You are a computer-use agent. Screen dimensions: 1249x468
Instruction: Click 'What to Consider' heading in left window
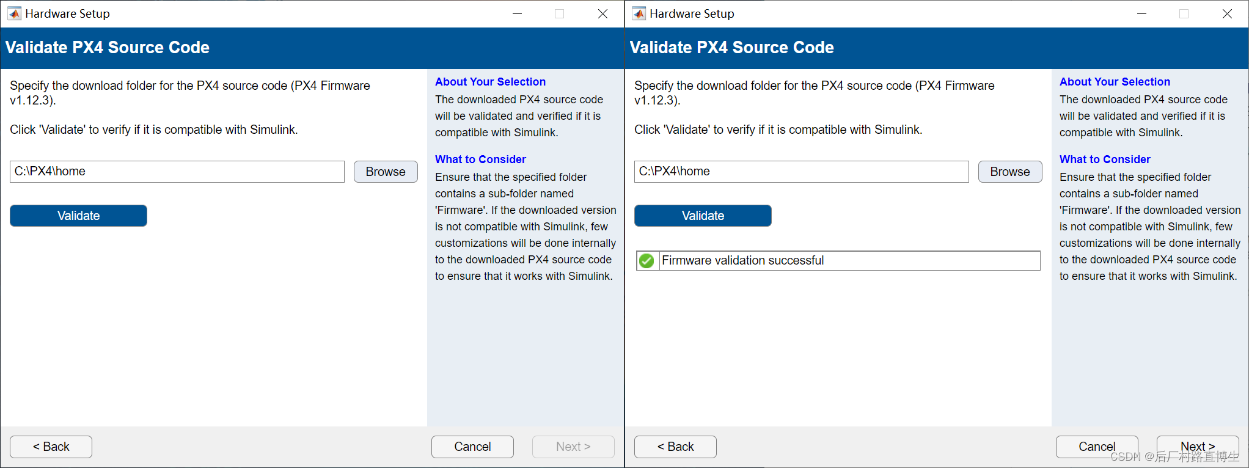[x=480, y=159]
